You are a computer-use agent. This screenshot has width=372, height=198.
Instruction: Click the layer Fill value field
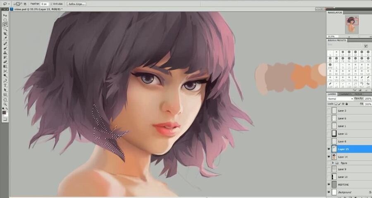[x=368, y=104]
